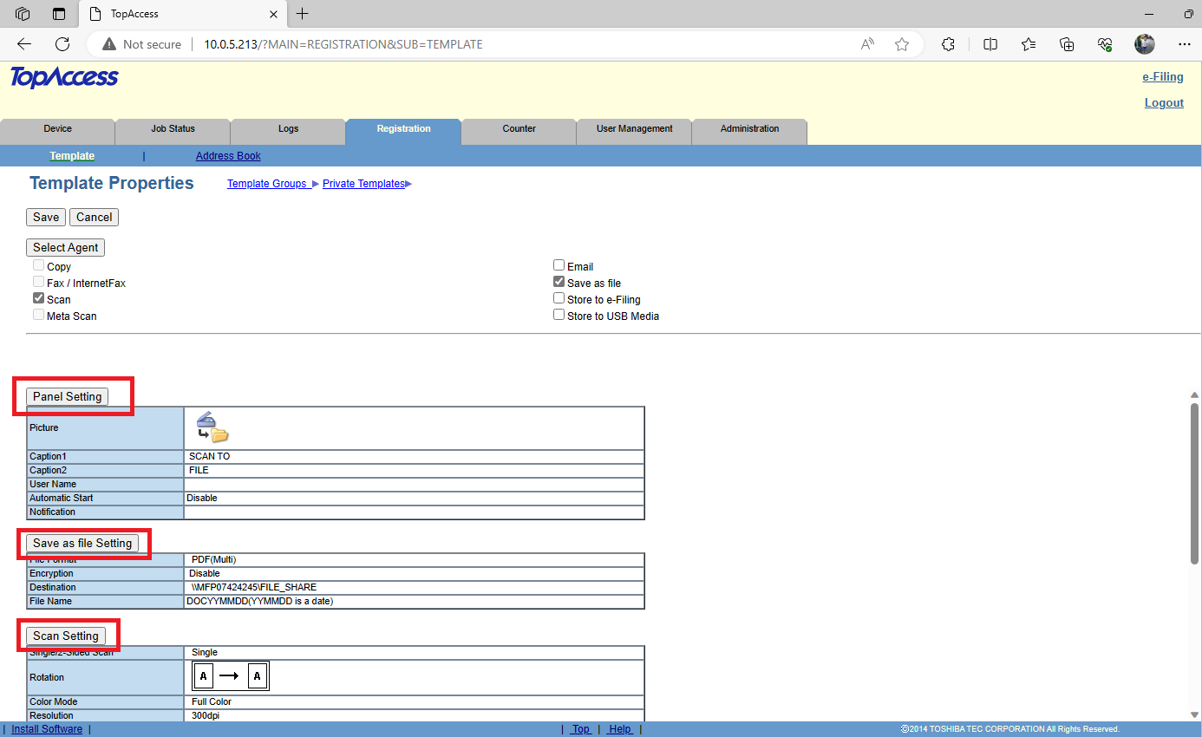Open the read aloud icon
Image resolution: width=1202 pixels, height=737 pixels.
(867, 44)
